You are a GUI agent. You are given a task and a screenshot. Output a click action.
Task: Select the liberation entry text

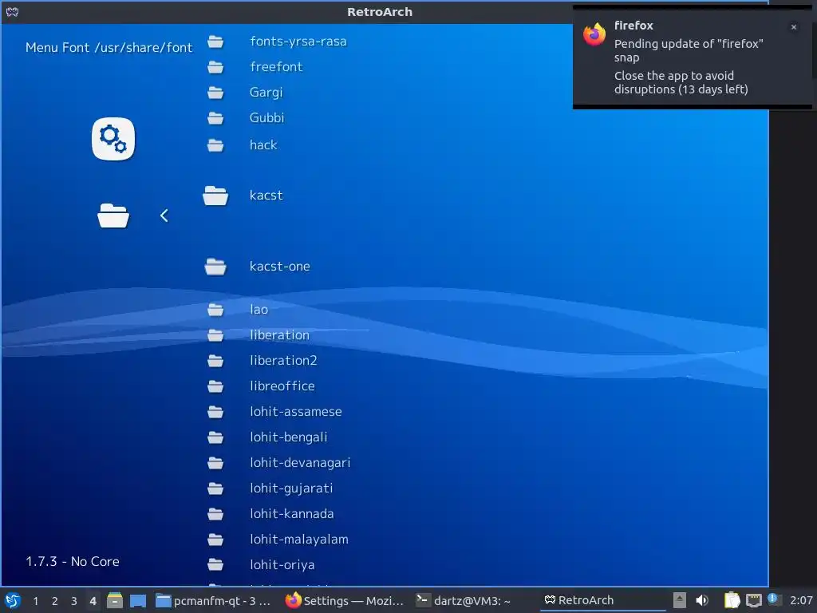click(x=280, y=335)
